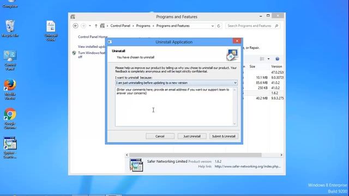The image size is (349, 196).
Task: Open the Control Panel desktop shortcut
Action: point(10,60)
